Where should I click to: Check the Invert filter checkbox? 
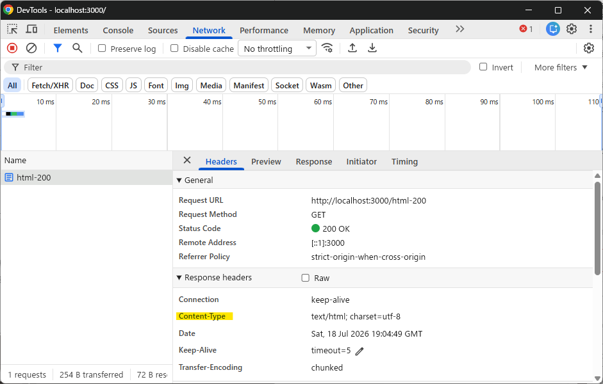pyautogui.click(x=483, y=67)
